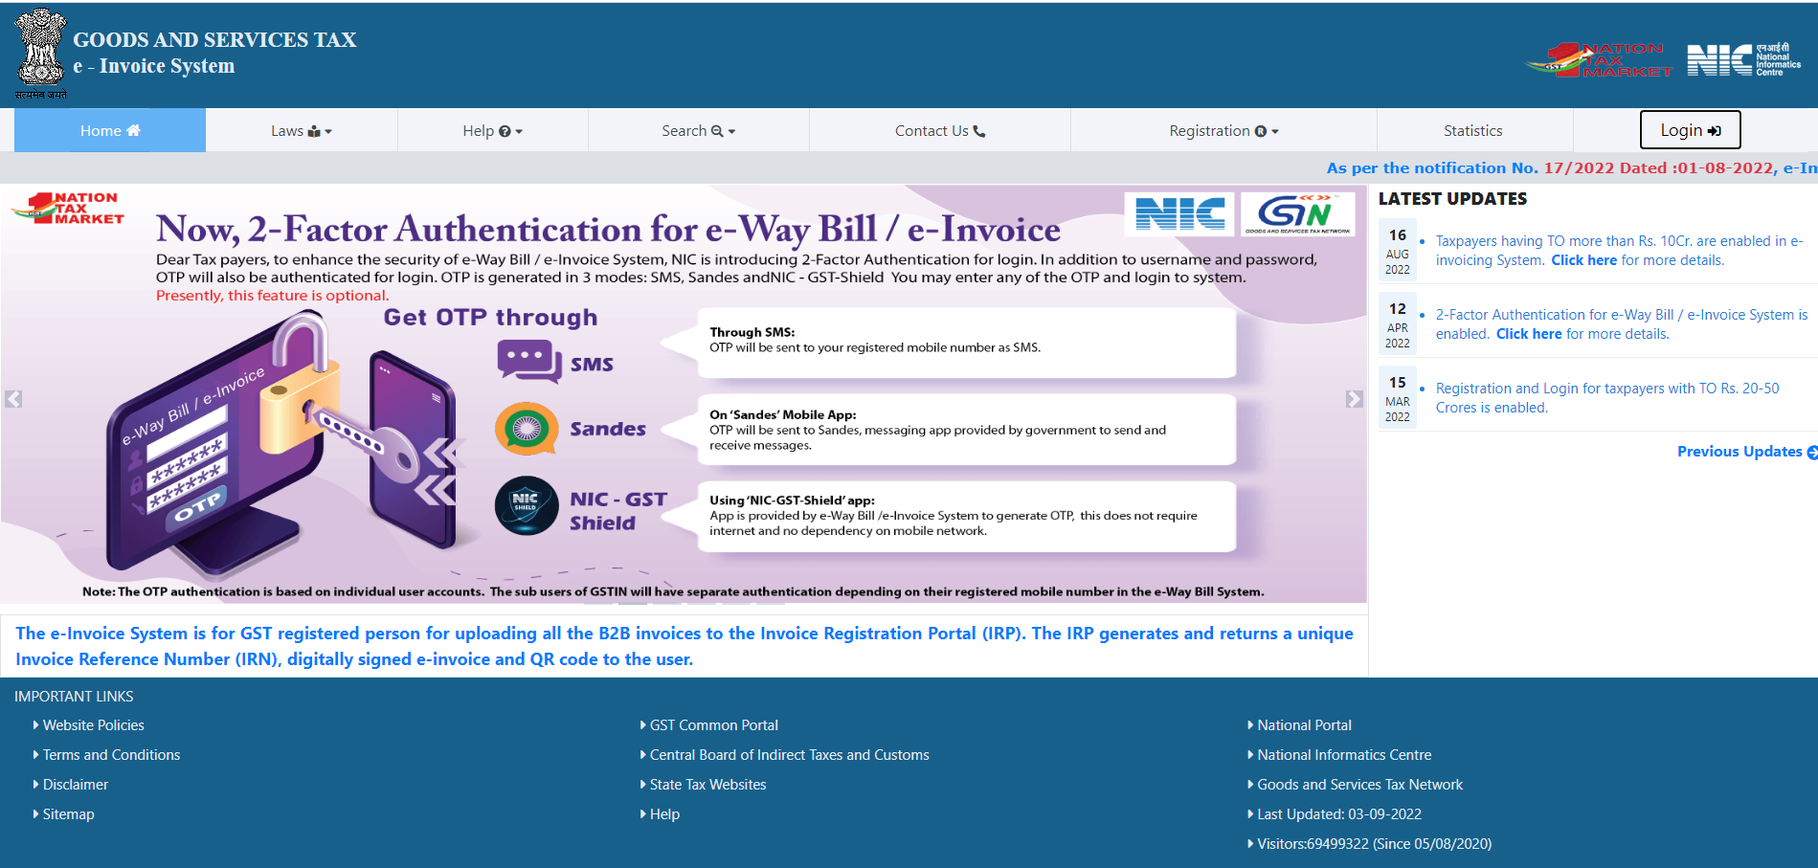Viewport: 1818px width, 868px height.
Task: Open GST Common Portal link
Action: click(713, 725)
